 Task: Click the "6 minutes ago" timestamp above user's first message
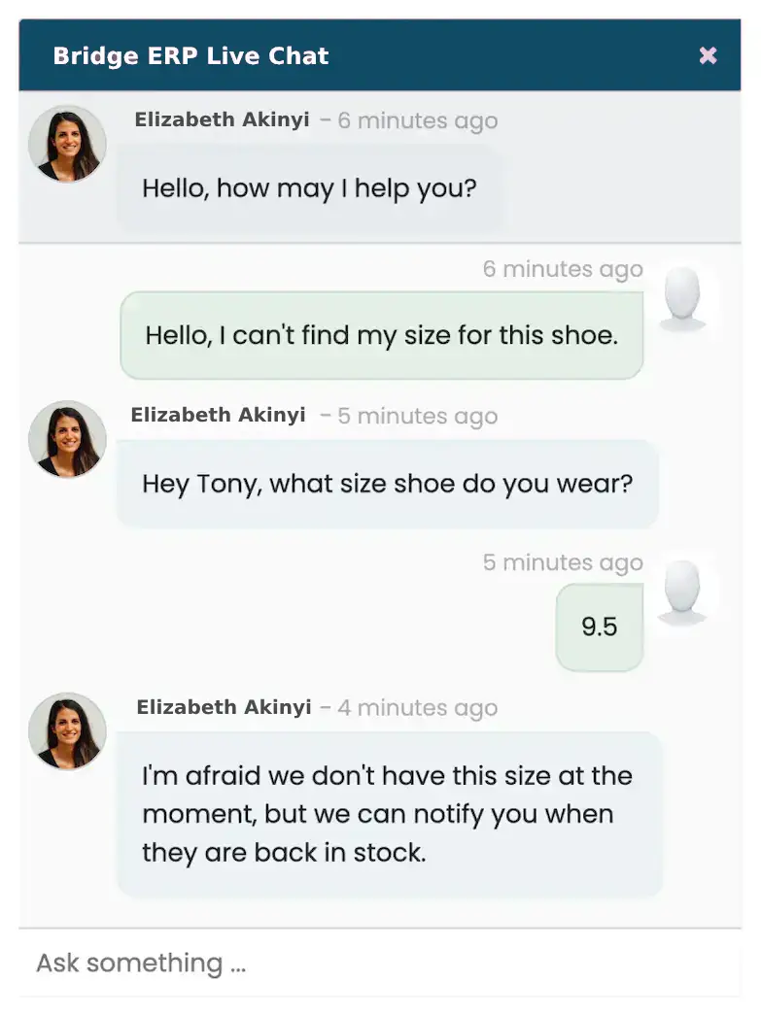click(563, 269)
